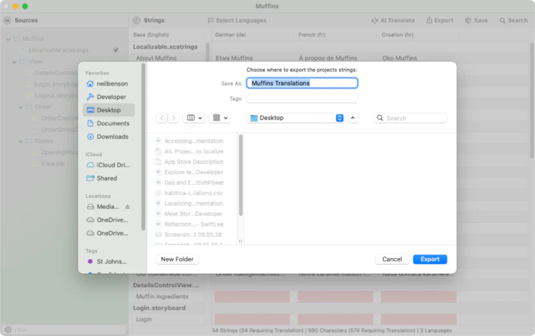Click the file 'Screensh...t 09.05.28'
This screenshot has height=336, width=535.
coord(193,234)
